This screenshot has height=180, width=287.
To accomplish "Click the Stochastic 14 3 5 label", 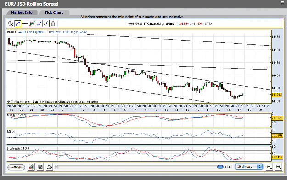I will tap(18, 148).
